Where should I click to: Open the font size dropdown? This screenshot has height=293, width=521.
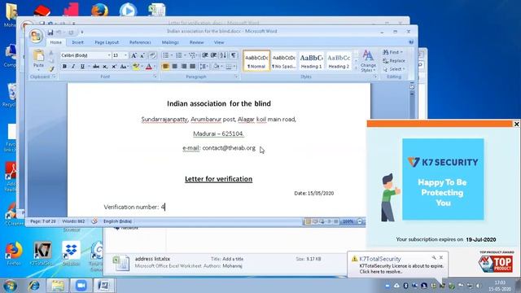pyautogui.click(x=125, y=55)
